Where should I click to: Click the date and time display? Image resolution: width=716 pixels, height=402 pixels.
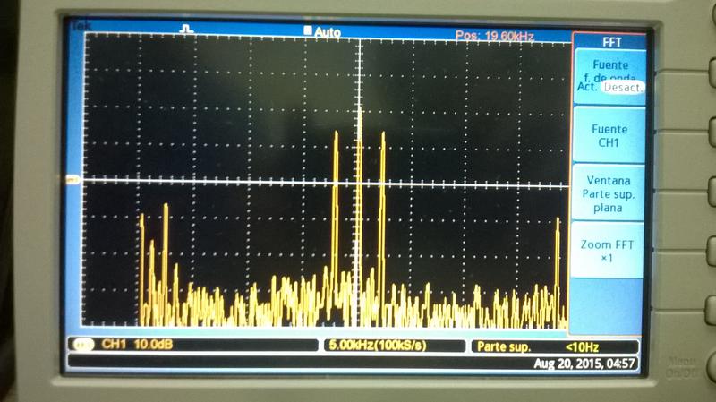pos(584,364)
